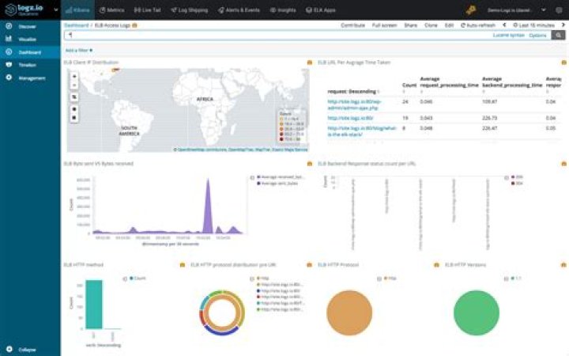Click the Add a filter link

(77, 50)
